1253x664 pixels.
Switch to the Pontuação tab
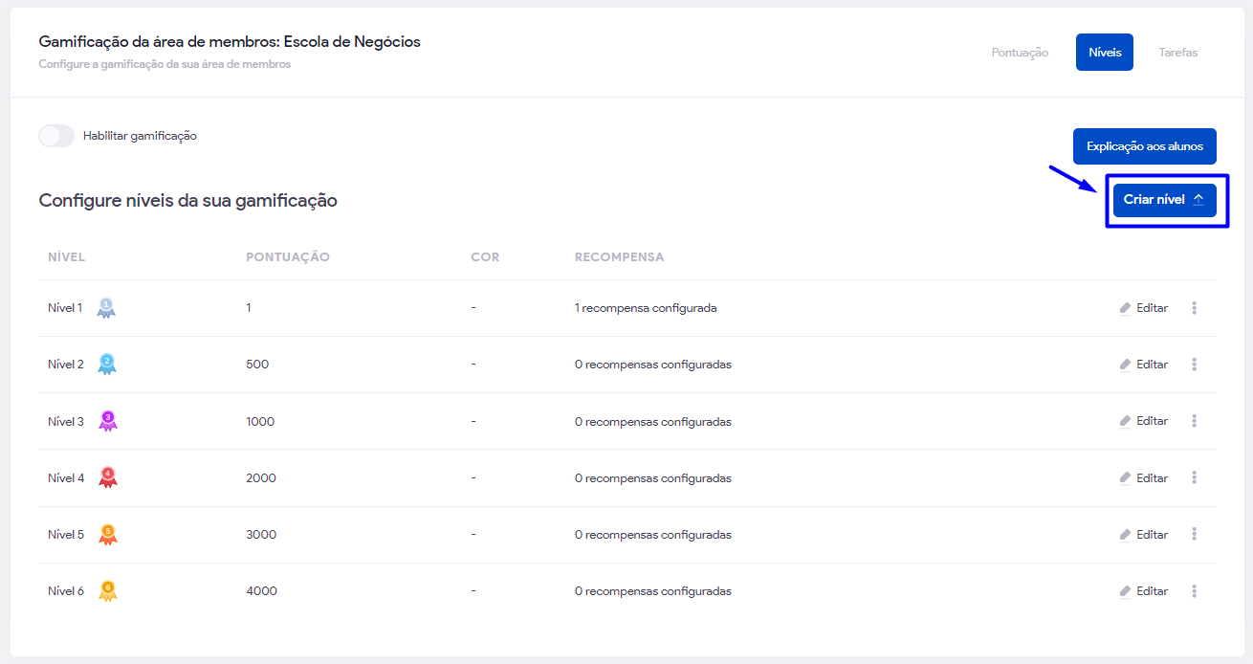click(x=1020, y=53)
